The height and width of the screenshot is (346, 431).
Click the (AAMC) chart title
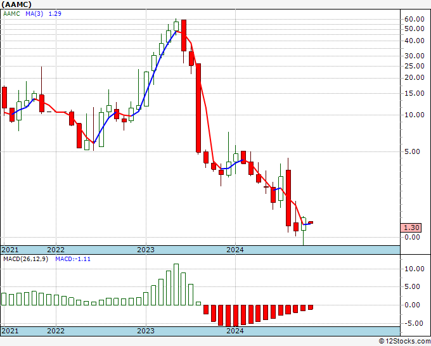pyautogui.click(x=16, y=4)
